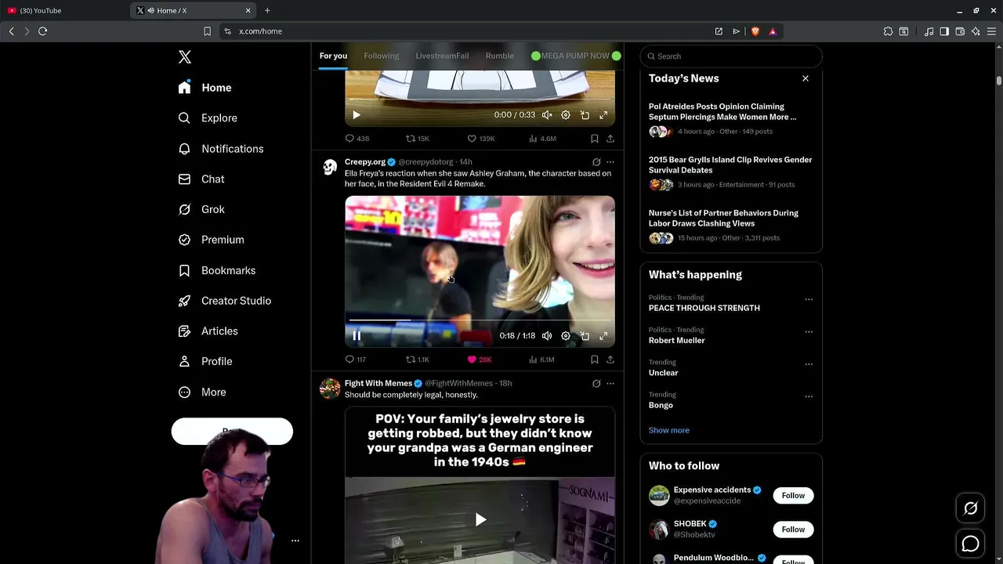Switch to the MEGA PUMP NOW tab
Image resolution: width=1003 pixels, height=564 pixels.
[576, 56]
